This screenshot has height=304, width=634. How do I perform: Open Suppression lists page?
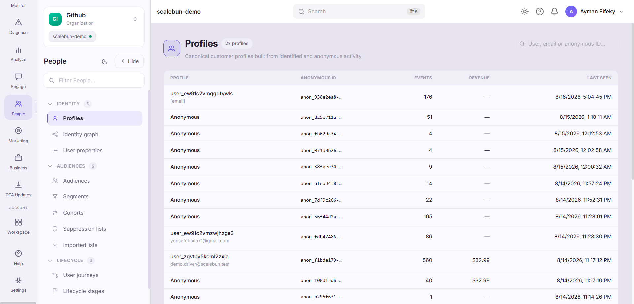point(95,229)
